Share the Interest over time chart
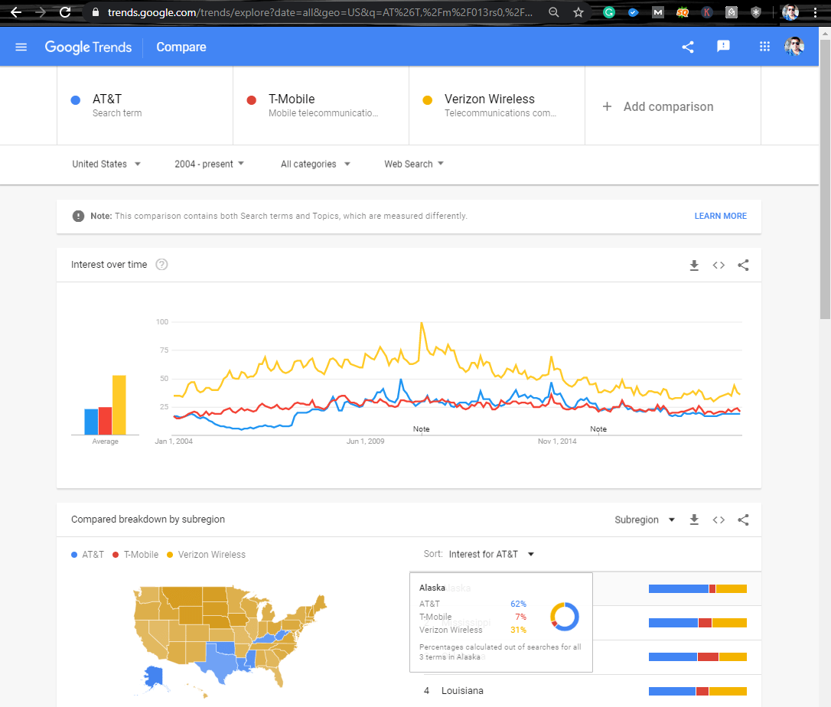The width and height of the screenshot is (831, 707). (743, 266)
